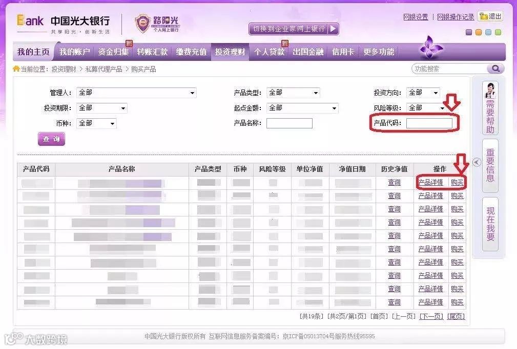Click 查询 history link in first row
This screenshot has width=517, height=349.
(x=395, y=182)
